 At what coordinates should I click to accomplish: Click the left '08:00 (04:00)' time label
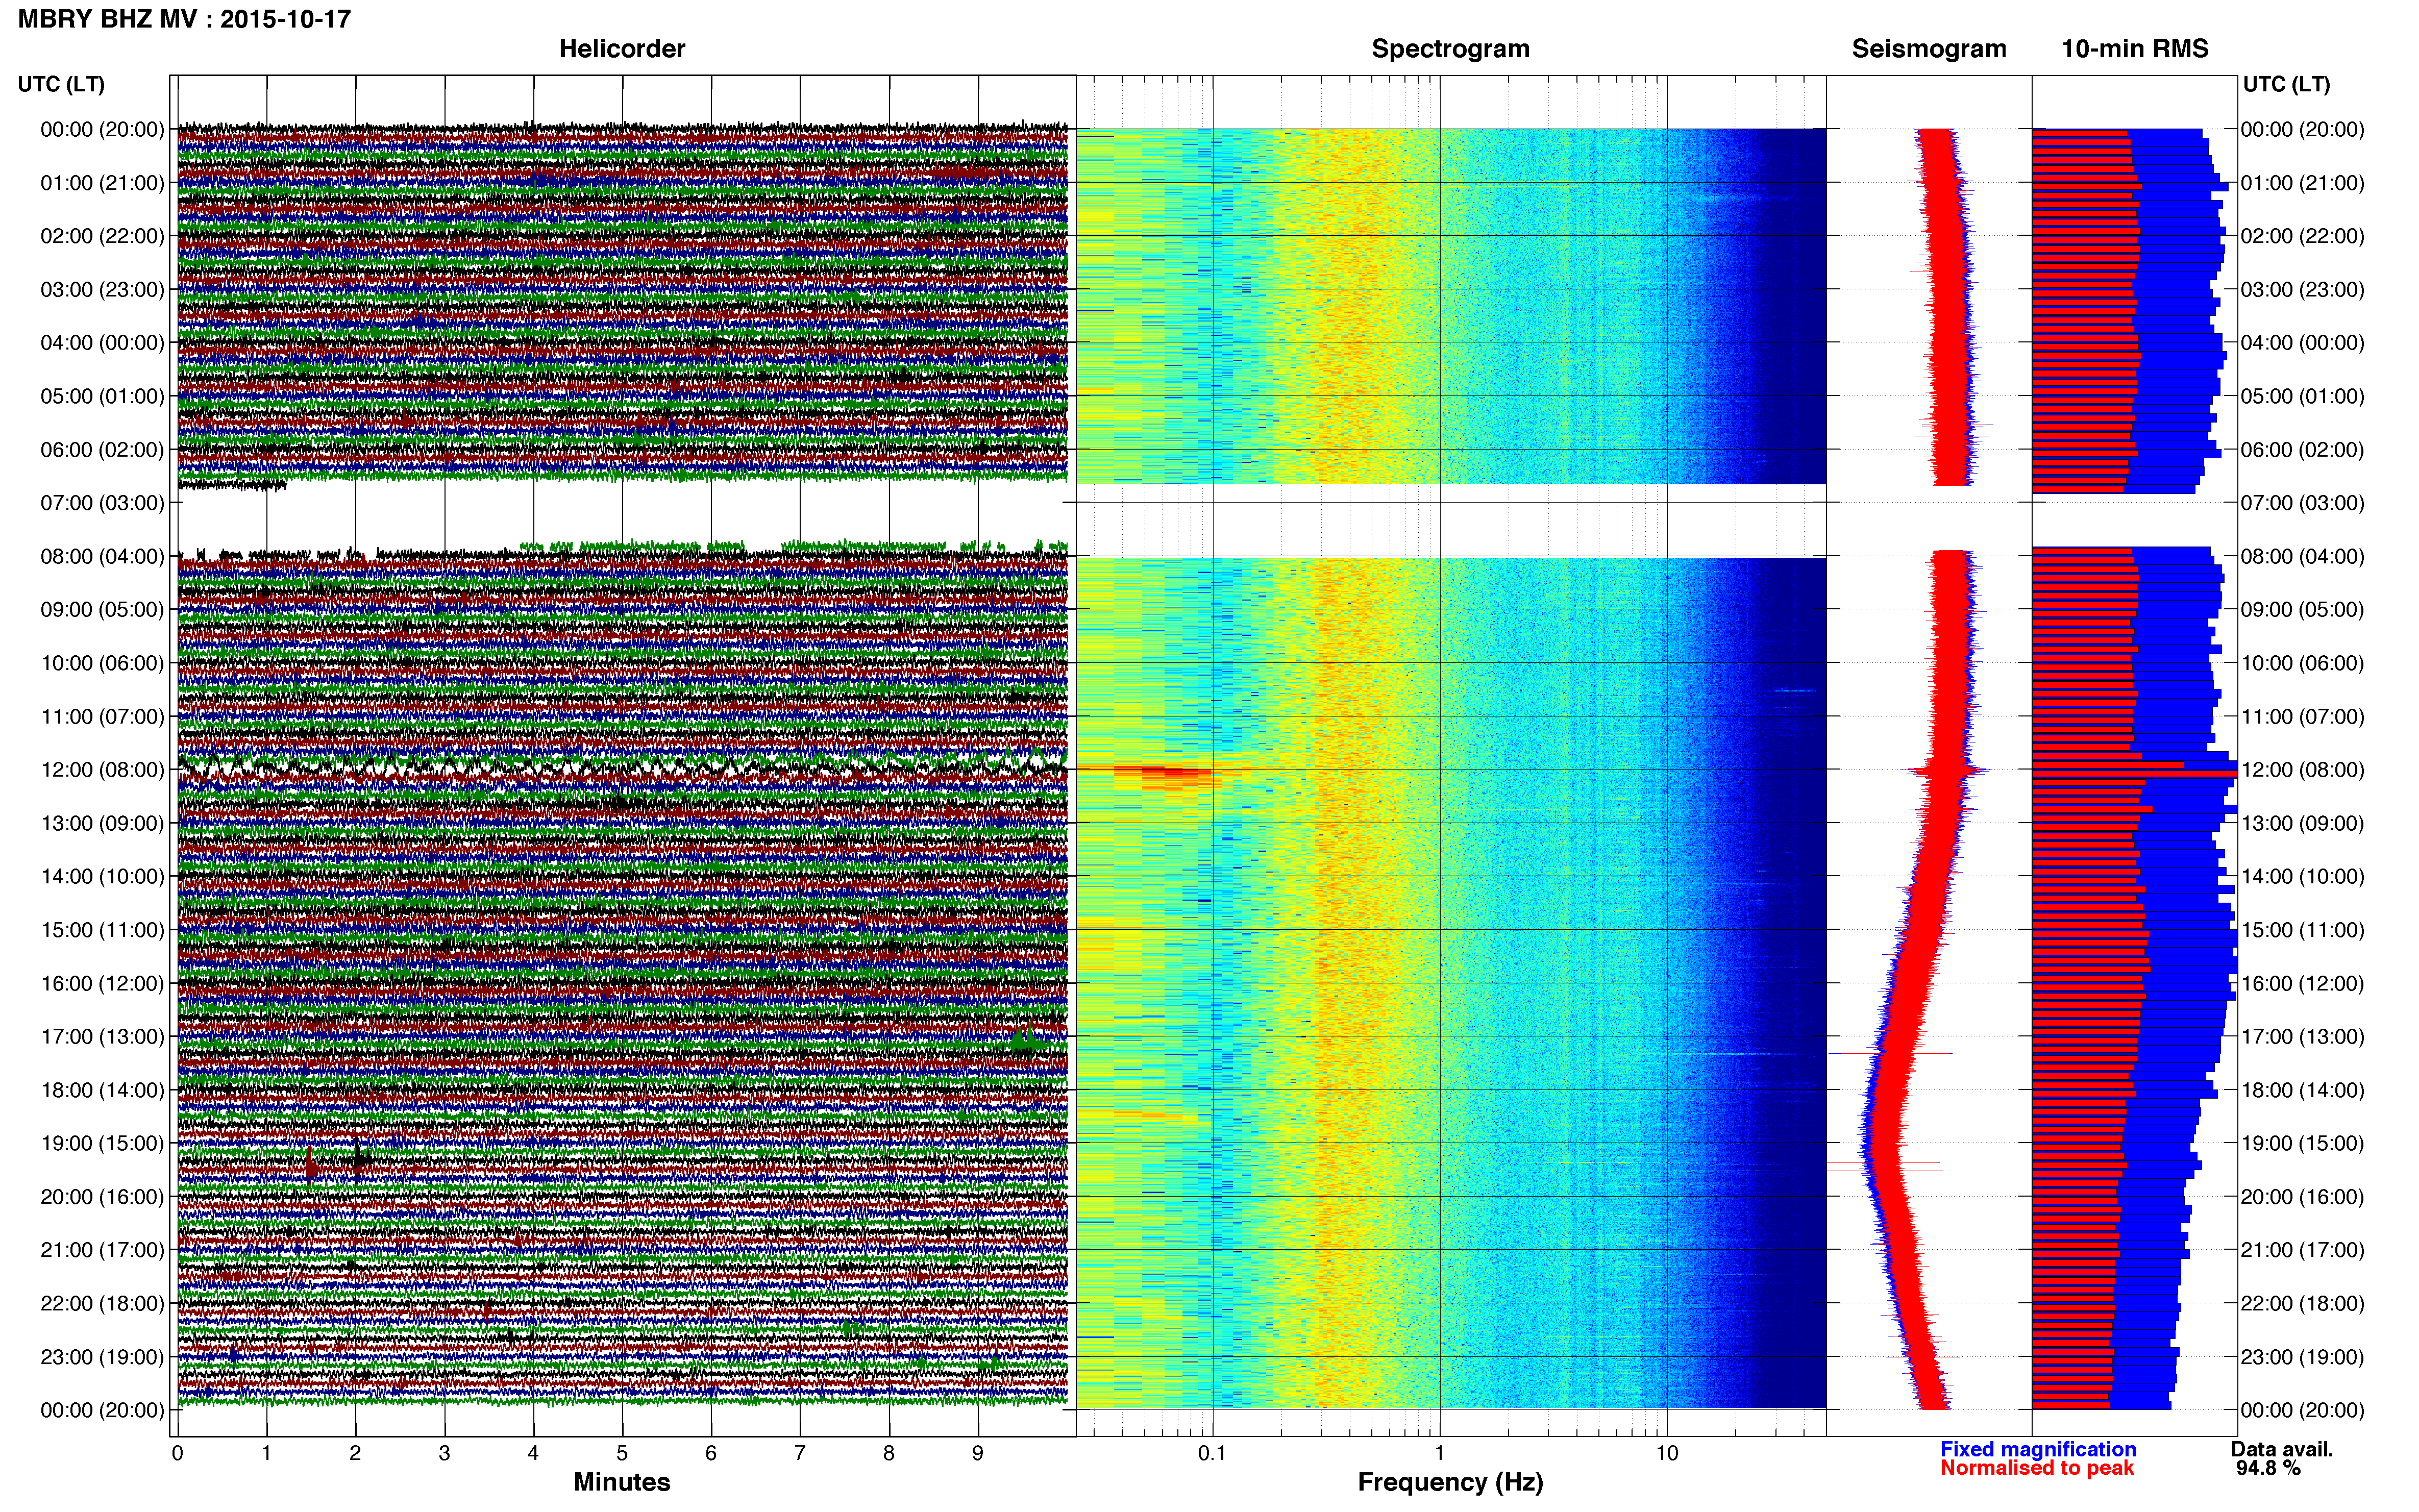(102, 556)
